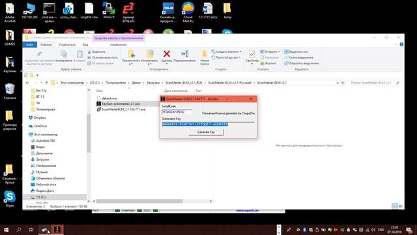Click the Pin to Quick Access ribbon icon
This screenshot has width=417, height=235.
pos(39,54)
